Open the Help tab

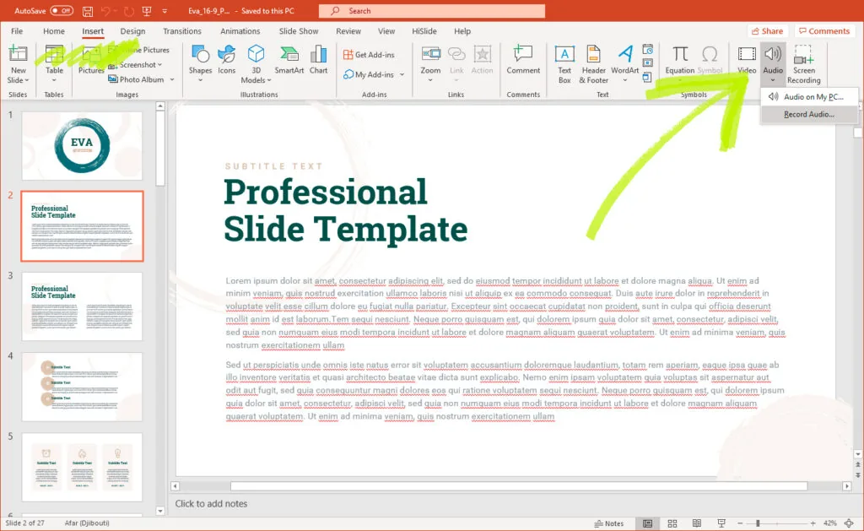tap(462, 31)
